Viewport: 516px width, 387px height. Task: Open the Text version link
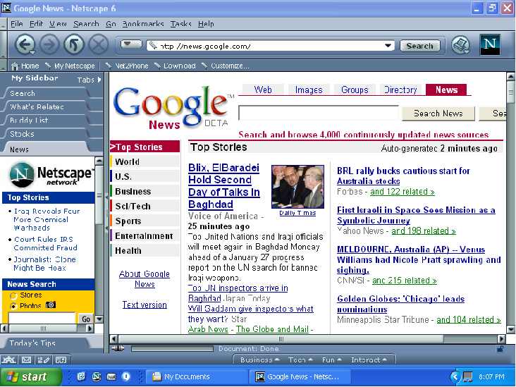145,305
